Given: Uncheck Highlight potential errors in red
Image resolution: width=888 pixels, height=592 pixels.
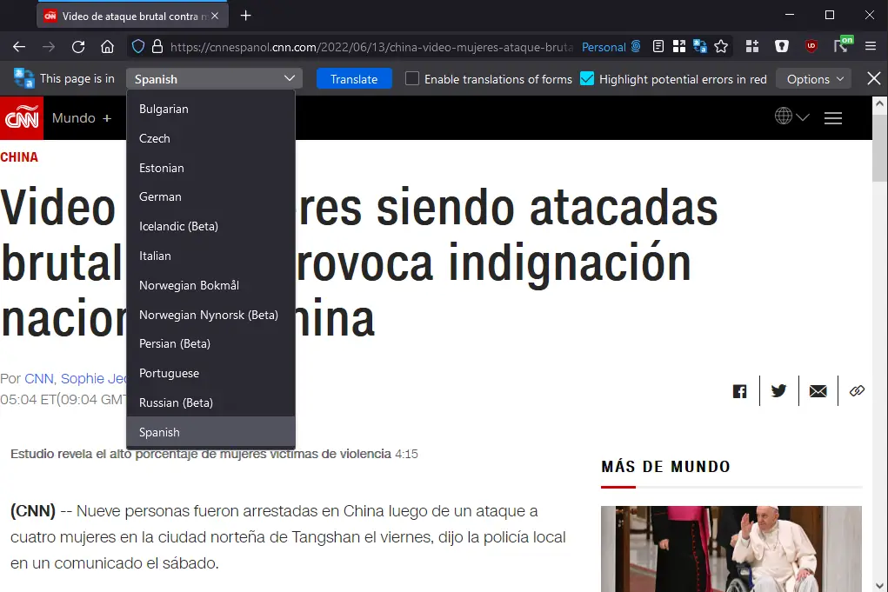Looking at the screenshot, I should point(587,78).
